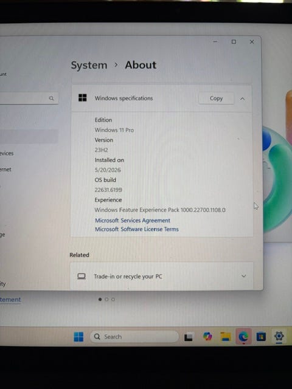Expand Trade-in or recycle your PC
Image resolution: width=292 pixels, height=389 pixels.
click(162, 276)
